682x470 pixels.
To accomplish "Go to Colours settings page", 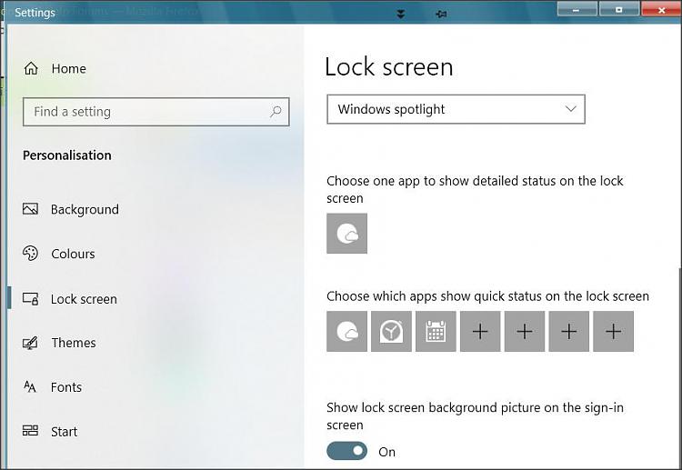I will point(73,254).
